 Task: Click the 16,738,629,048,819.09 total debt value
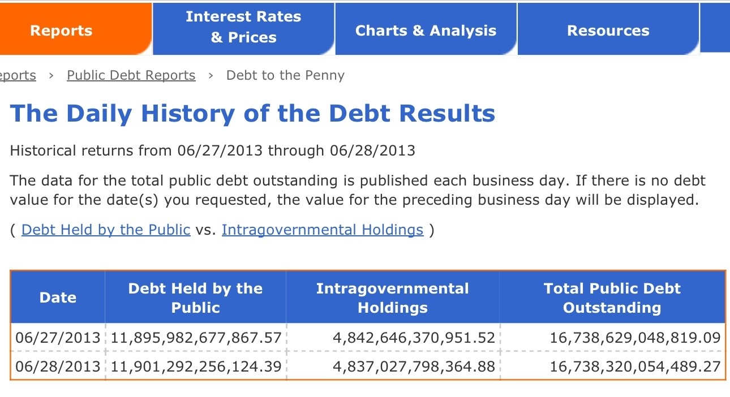635,338
